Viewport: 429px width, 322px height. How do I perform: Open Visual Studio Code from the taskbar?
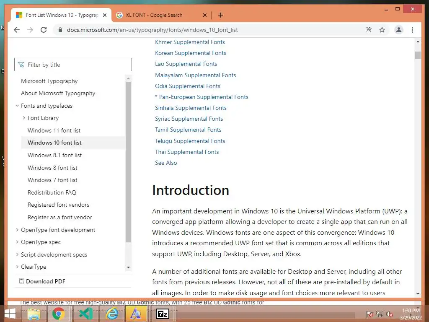tap(85, 314)
